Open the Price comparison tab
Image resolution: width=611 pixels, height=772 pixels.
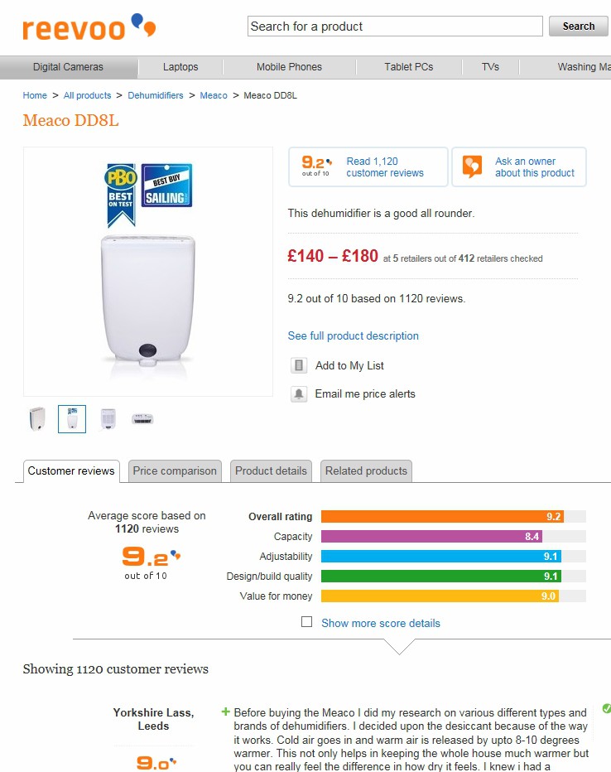point(175,471)
